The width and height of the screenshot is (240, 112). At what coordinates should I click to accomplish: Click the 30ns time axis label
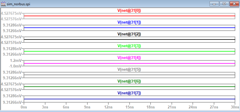(235, 107)
